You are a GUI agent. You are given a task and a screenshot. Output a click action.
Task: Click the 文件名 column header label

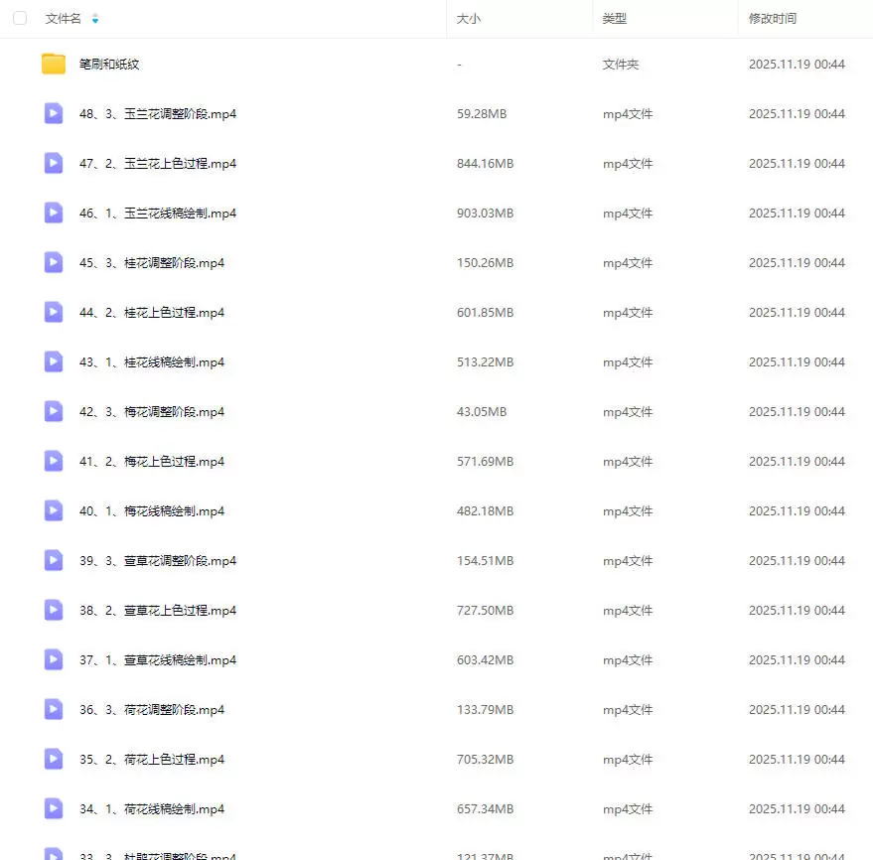(64, 19)
